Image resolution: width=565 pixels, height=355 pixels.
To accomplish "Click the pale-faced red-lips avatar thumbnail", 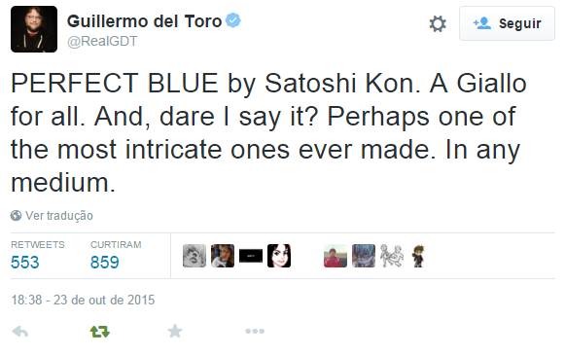I will (x=279, y=256).
